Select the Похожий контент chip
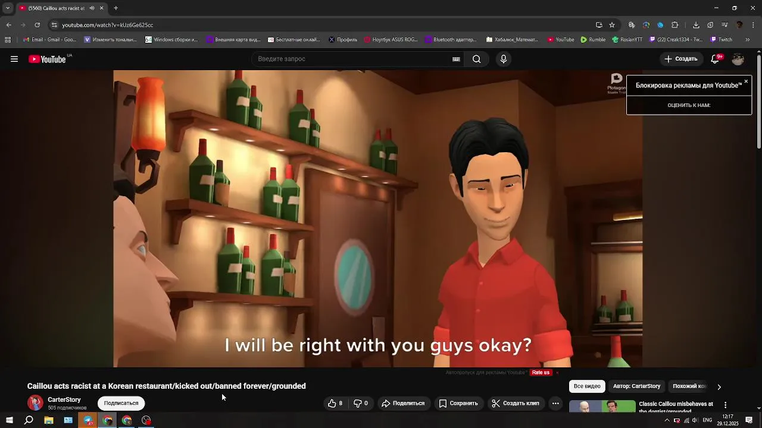762x428 pixels. click(x=689, y=386)
